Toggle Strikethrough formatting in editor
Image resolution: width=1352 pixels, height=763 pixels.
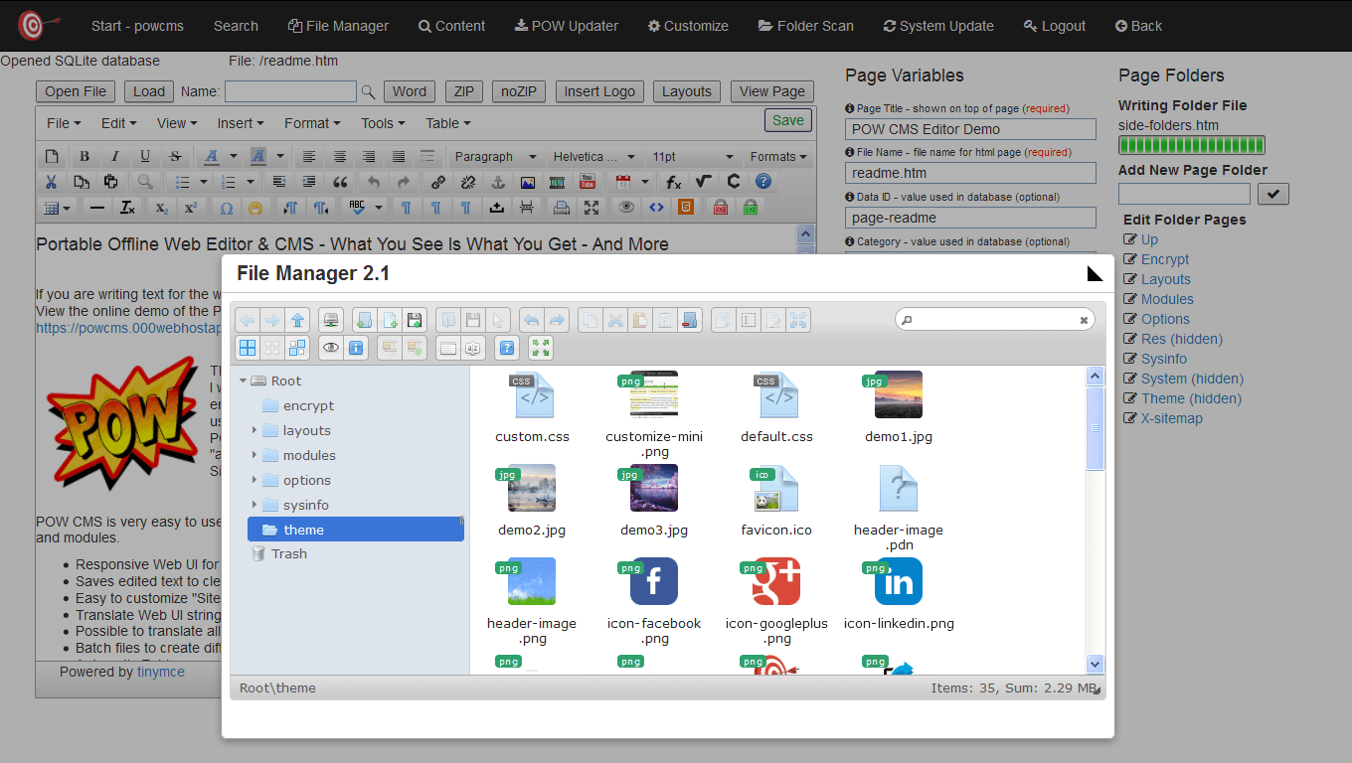click(175, 157)
